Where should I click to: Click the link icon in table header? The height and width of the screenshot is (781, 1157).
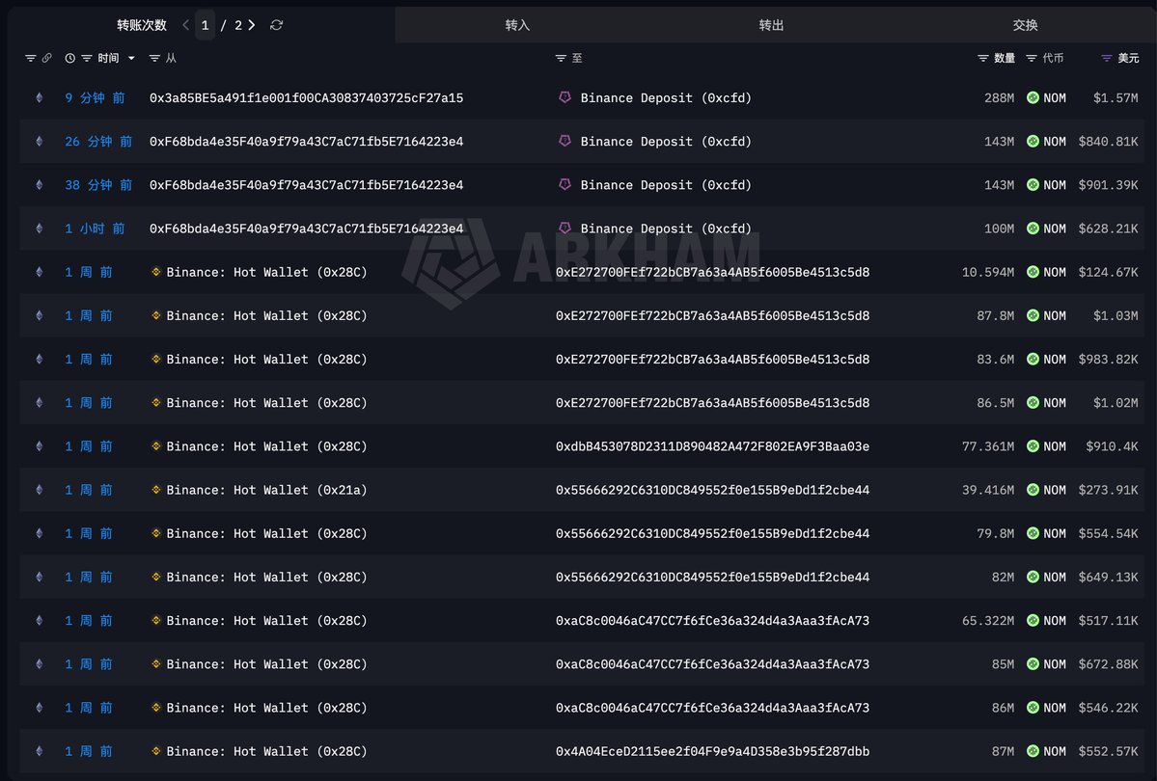(x=46, y=58)
